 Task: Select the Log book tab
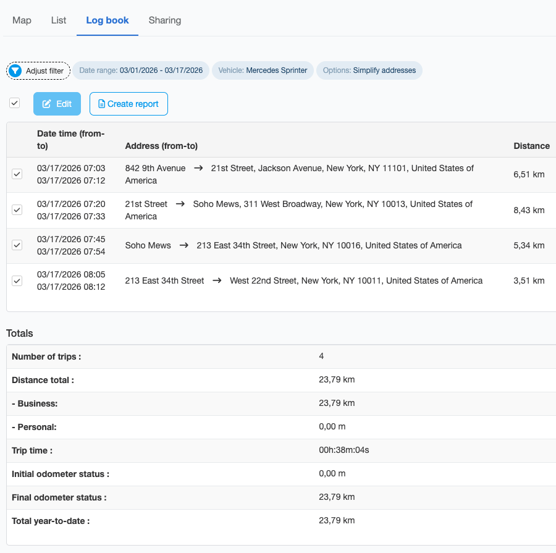(x=107, y=20)
